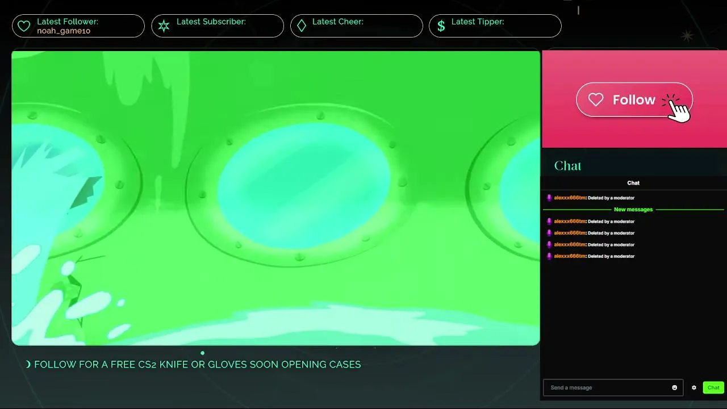Click the diamond icon beside Latest Cheer
The height and width of the screenshot is (409, 727).
tap(302, 26)
